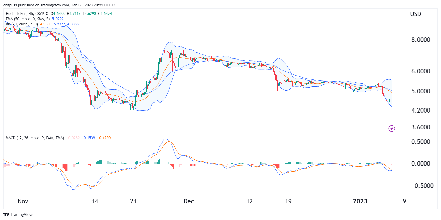Click the USD currency label
The image size is (441, 220).
tap(416, 14)
